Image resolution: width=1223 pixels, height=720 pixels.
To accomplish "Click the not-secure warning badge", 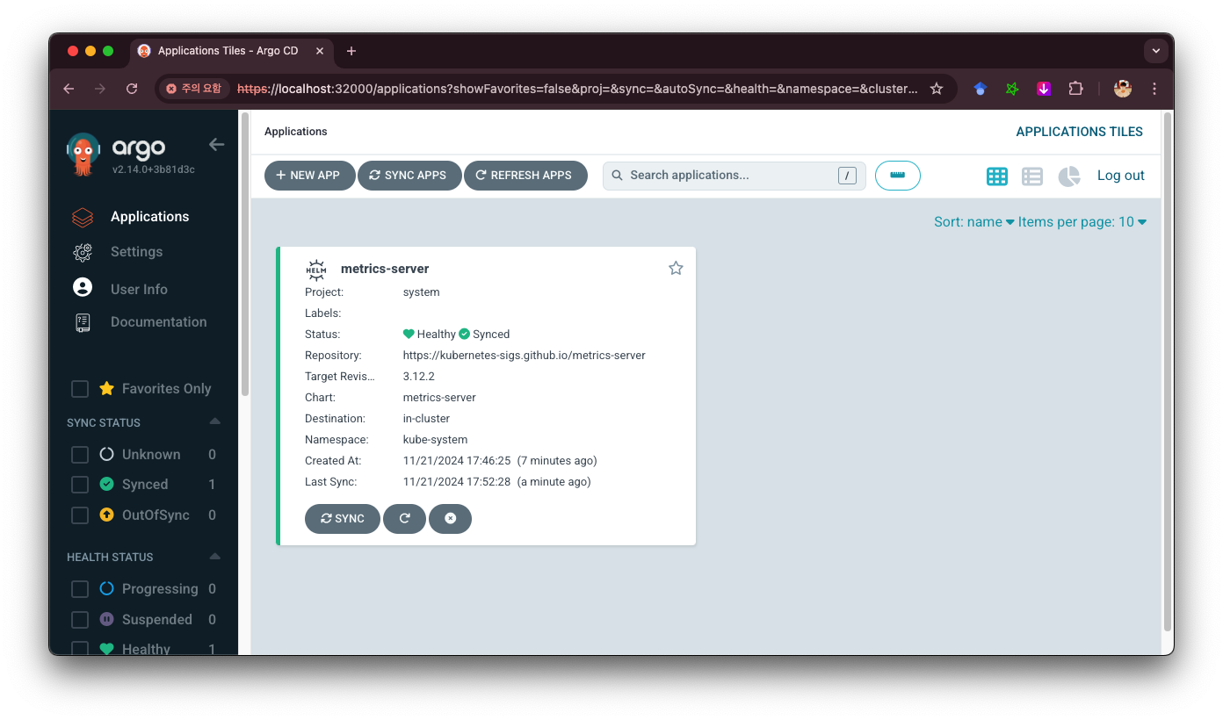I will click(195, 89).
